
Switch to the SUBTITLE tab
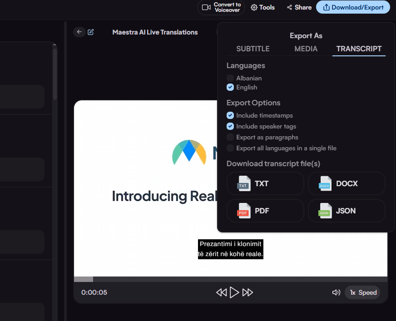[253, 49]
